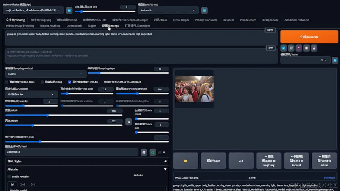Open the output folder icon button
Viewport: 340px width, 191px height.
click(x=186, y=161)
